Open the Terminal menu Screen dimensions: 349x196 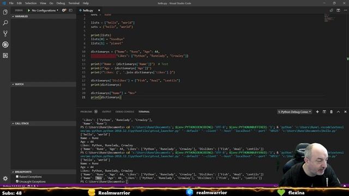click(74, 3)
